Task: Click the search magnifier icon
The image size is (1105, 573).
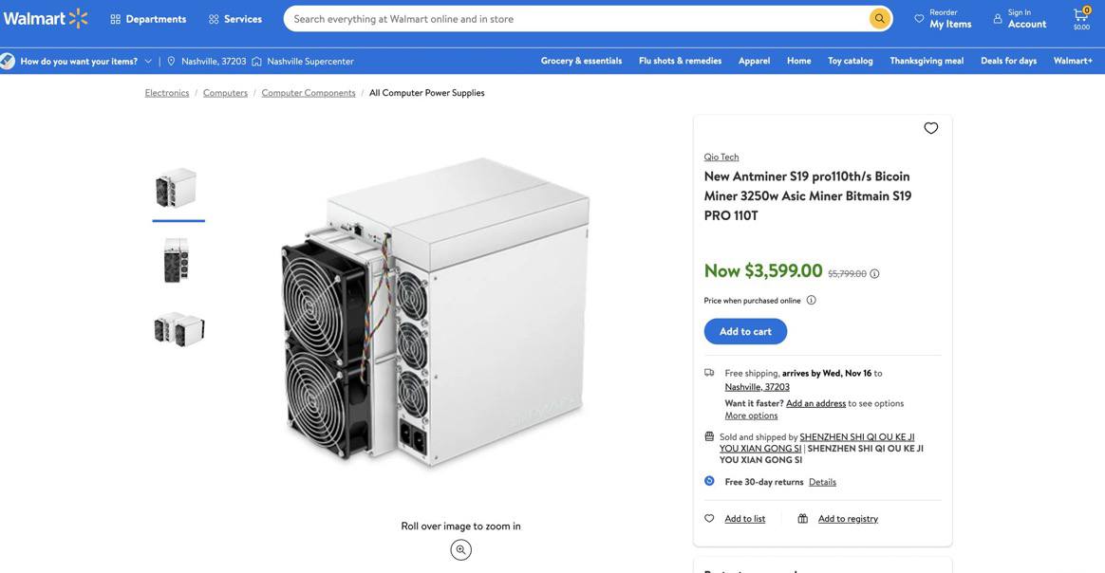Action: [880, 19]
